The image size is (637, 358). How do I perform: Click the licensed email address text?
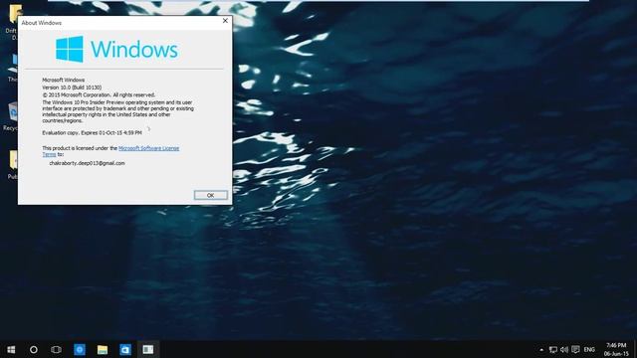[87, 163]
